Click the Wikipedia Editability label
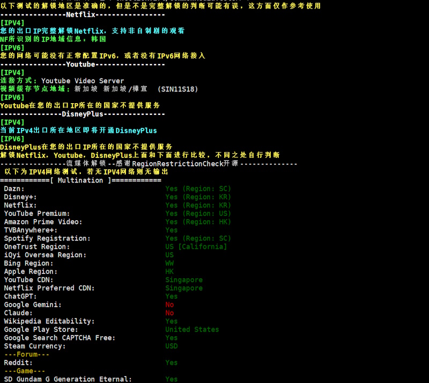The height and width of the screenshot is (383, 429). pyautogui.click(x=49, y=321)
